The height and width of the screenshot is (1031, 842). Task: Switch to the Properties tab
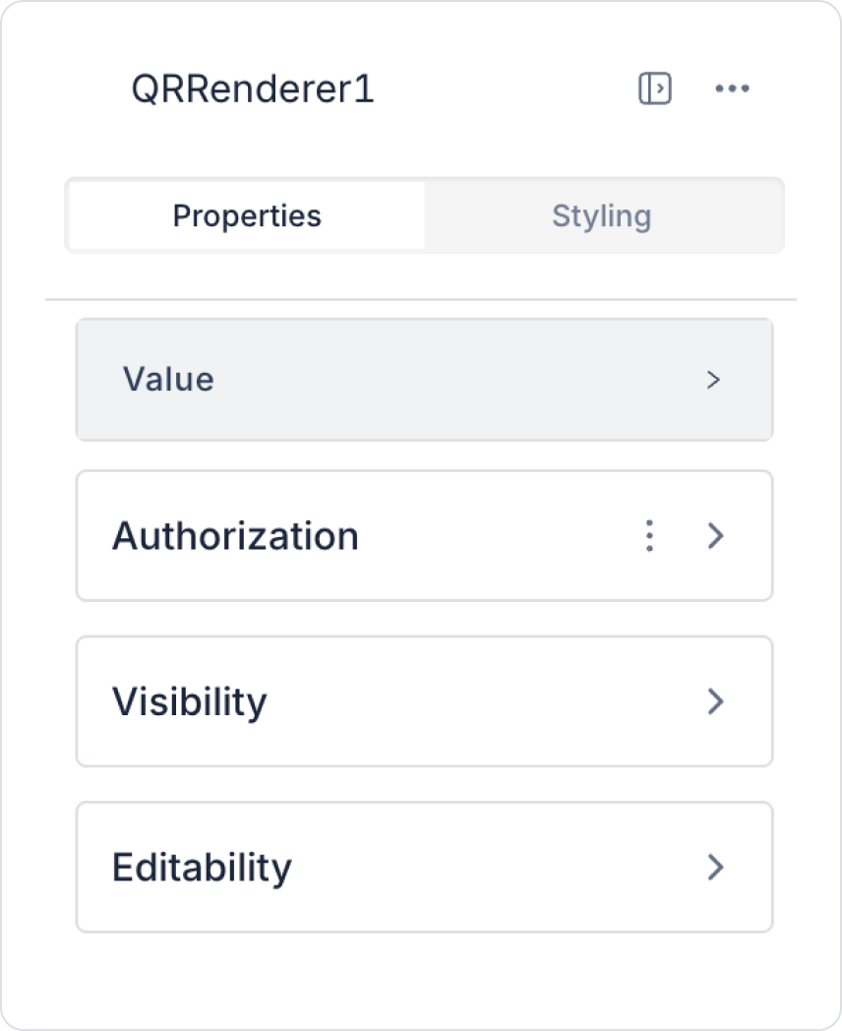(x=247, y=215)
